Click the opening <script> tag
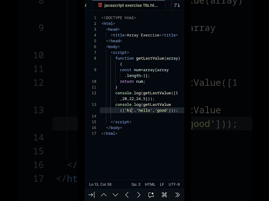The height and width of the screenshot is (201, 269). [120, 52]
